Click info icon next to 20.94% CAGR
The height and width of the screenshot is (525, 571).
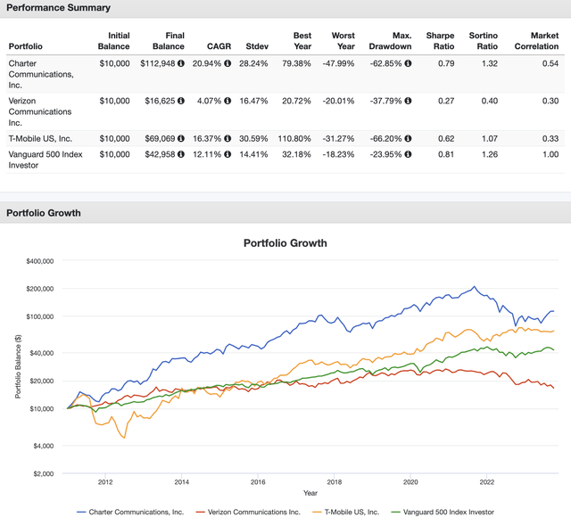(228, 63)
